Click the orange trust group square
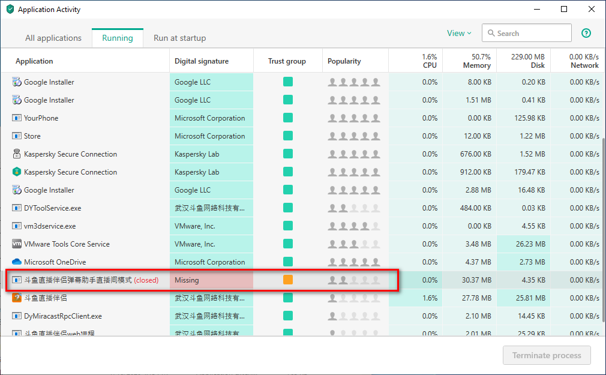Viewport: 606px width, 375px height. point(288,280)
